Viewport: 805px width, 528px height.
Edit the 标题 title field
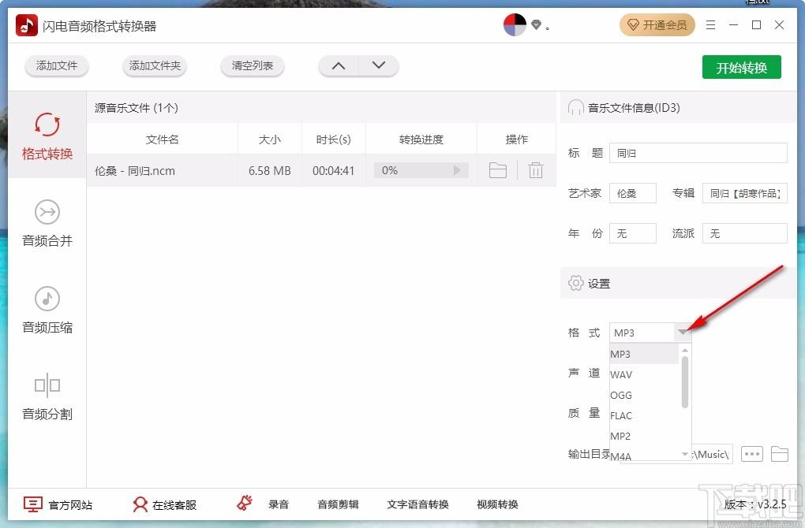[698, 153]
